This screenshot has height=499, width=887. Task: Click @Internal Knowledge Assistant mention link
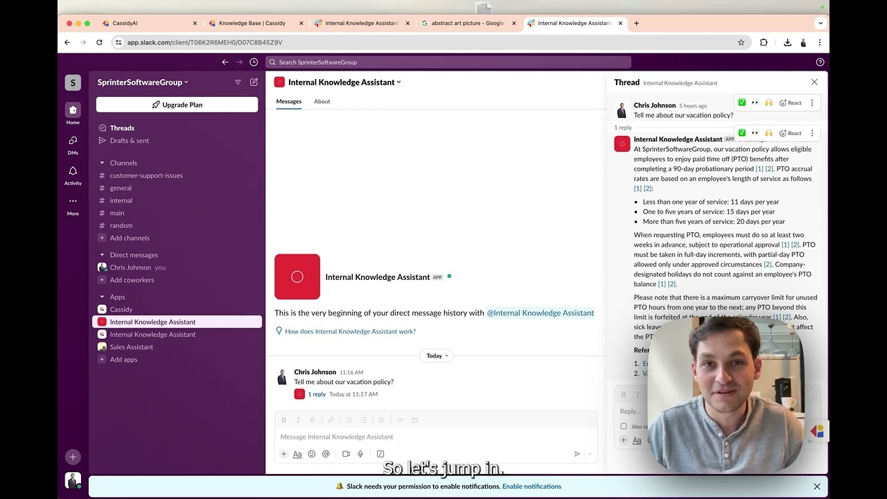(x=540, y=313)
